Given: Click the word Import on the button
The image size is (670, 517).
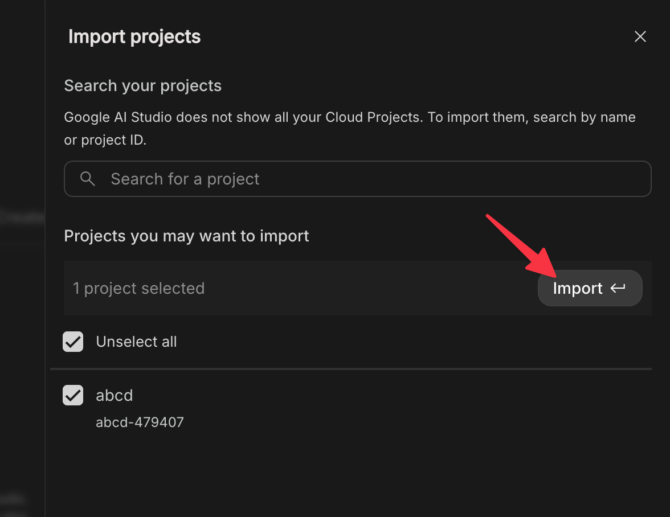Looking at the screenshot, I should (x=577, y=288).
